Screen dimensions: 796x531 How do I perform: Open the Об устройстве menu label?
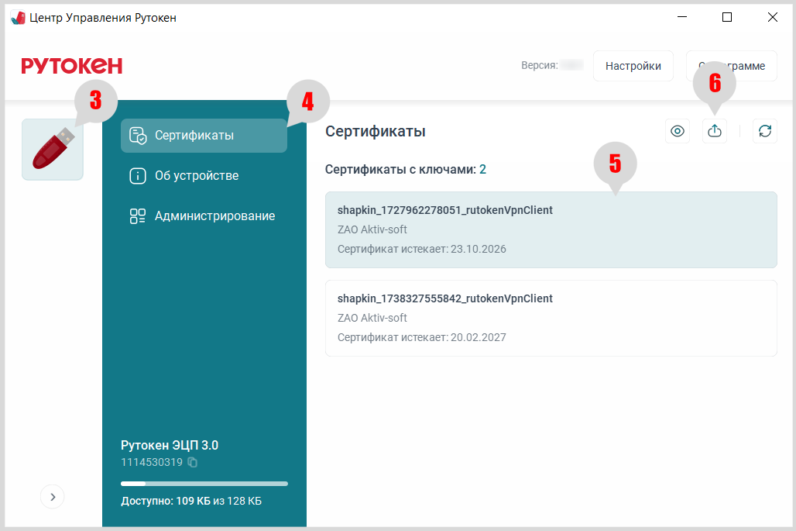point(197,176)
